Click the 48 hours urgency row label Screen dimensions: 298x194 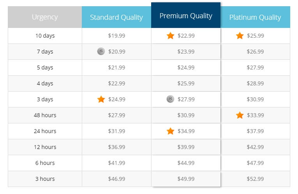coord(45,115)
